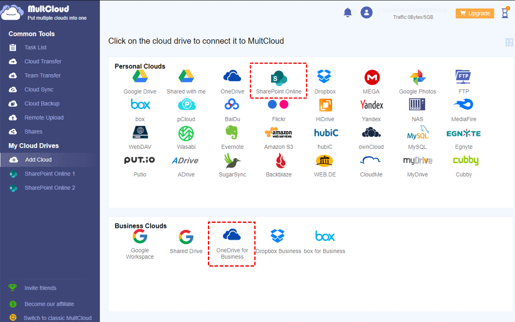
Task: Select SharePoint Online 2 drive
Action: (49, 188)
